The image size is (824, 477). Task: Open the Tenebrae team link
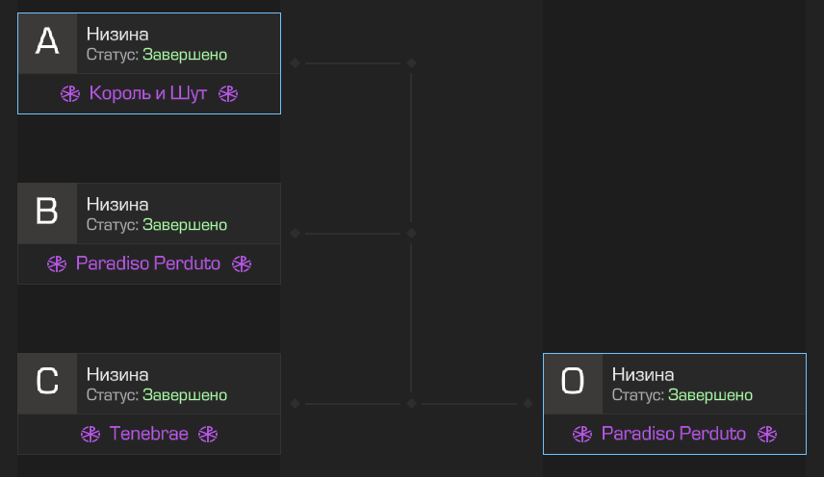148,434
